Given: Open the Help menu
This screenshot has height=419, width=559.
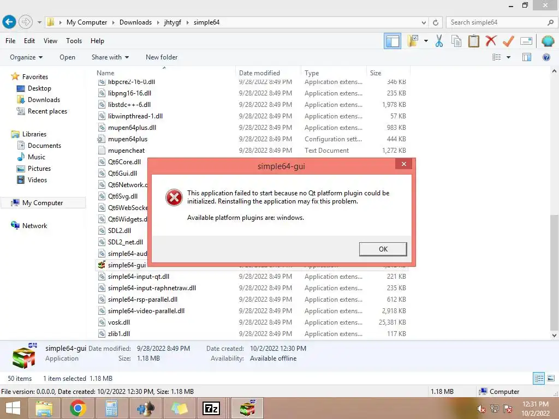Looking at the screenshot, I should click(97, 41).
